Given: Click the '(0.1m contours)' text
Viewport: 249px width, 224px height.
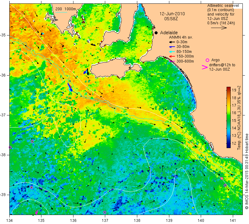Looking at the screenshot, I should (x=221, y=10).
